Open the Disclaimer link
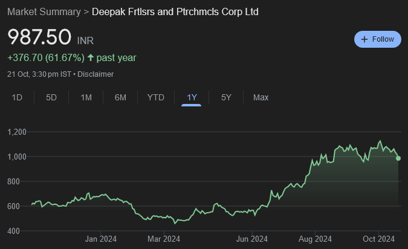This screenshot has height=249, width=408. (96, 74)
